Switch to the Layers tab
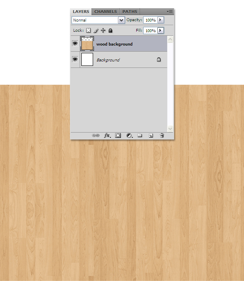This screenshot has width=244, height=281. 81,12
